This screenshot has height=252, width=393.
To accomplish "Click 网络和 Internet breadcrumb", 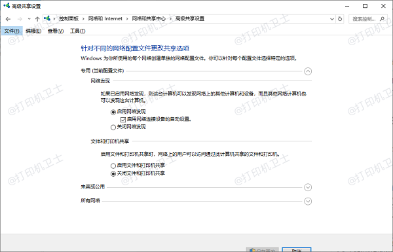I will point(105,19).
